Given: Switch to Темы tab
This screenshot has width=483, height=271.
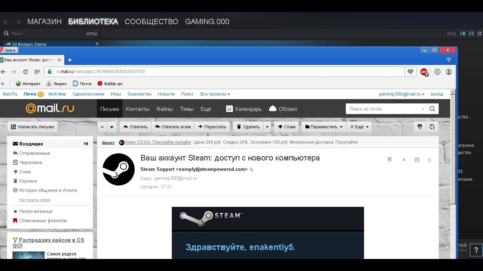Looking at the screenshot, I should tap(187, 109).
